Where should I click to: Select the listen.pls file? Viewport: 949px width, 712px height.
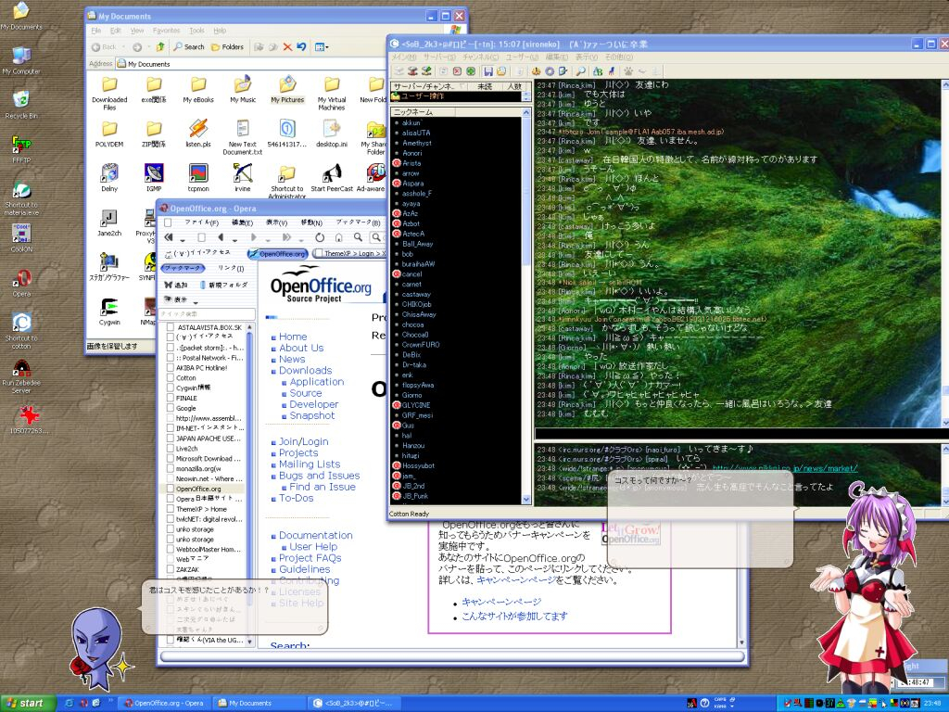click(x=198, y=133)
